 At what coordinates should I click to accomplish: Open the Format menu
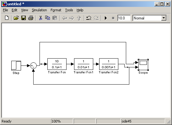tap(56, 10)
